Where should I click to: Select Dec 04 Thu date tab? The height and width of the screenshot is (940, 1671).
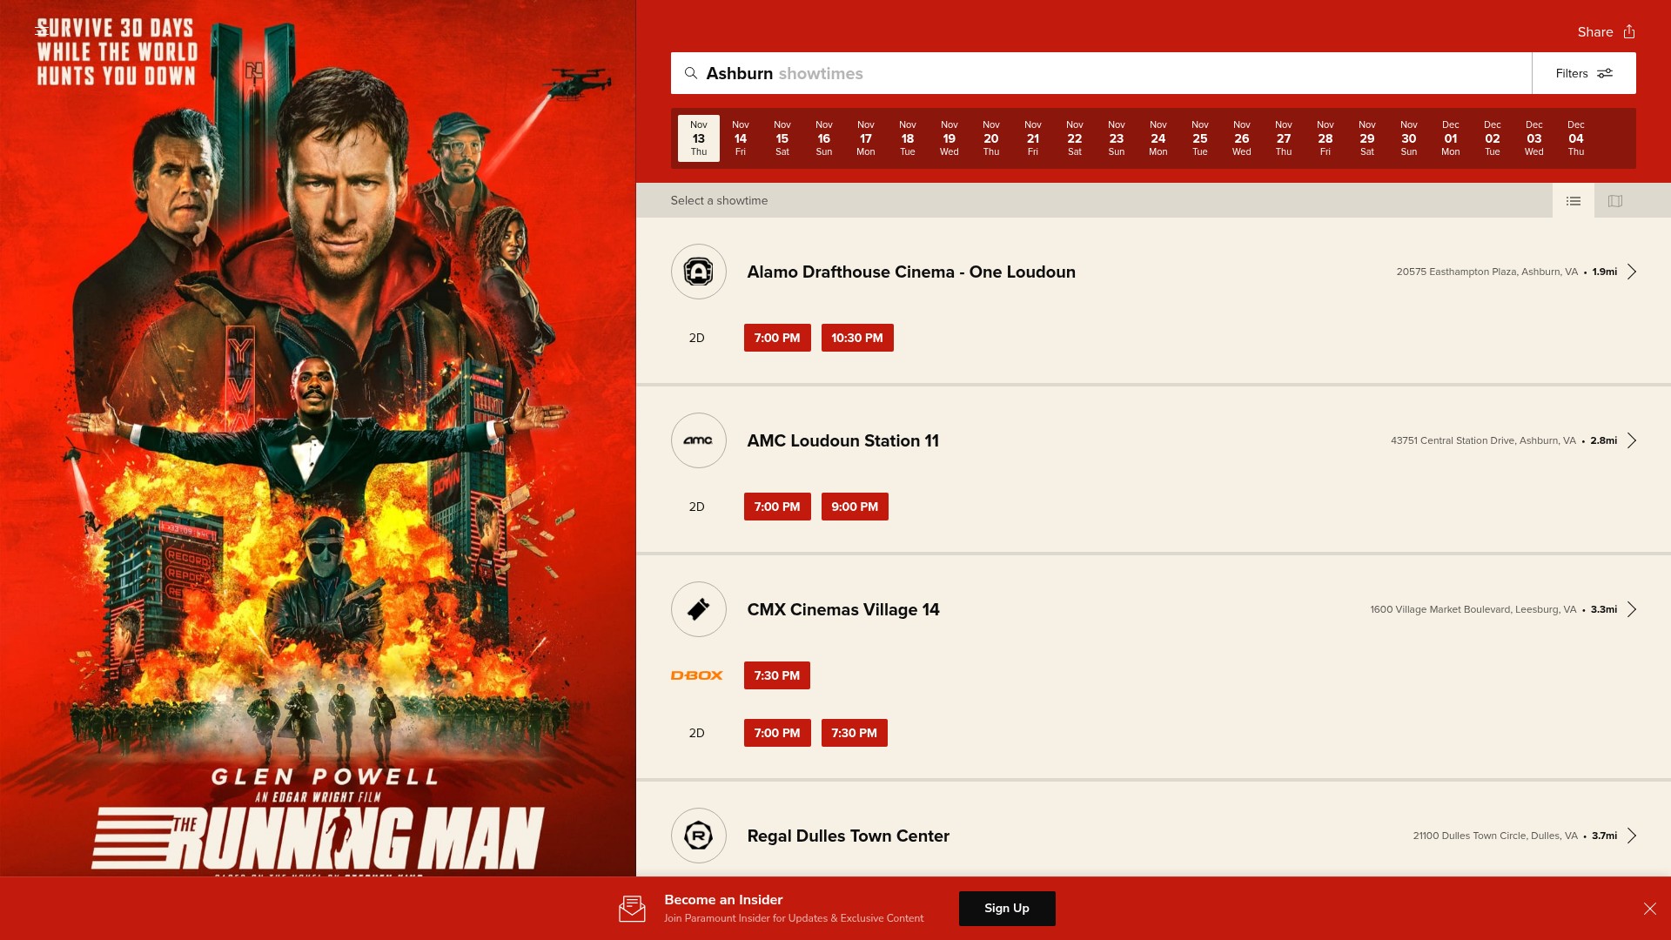point(1576,138)
